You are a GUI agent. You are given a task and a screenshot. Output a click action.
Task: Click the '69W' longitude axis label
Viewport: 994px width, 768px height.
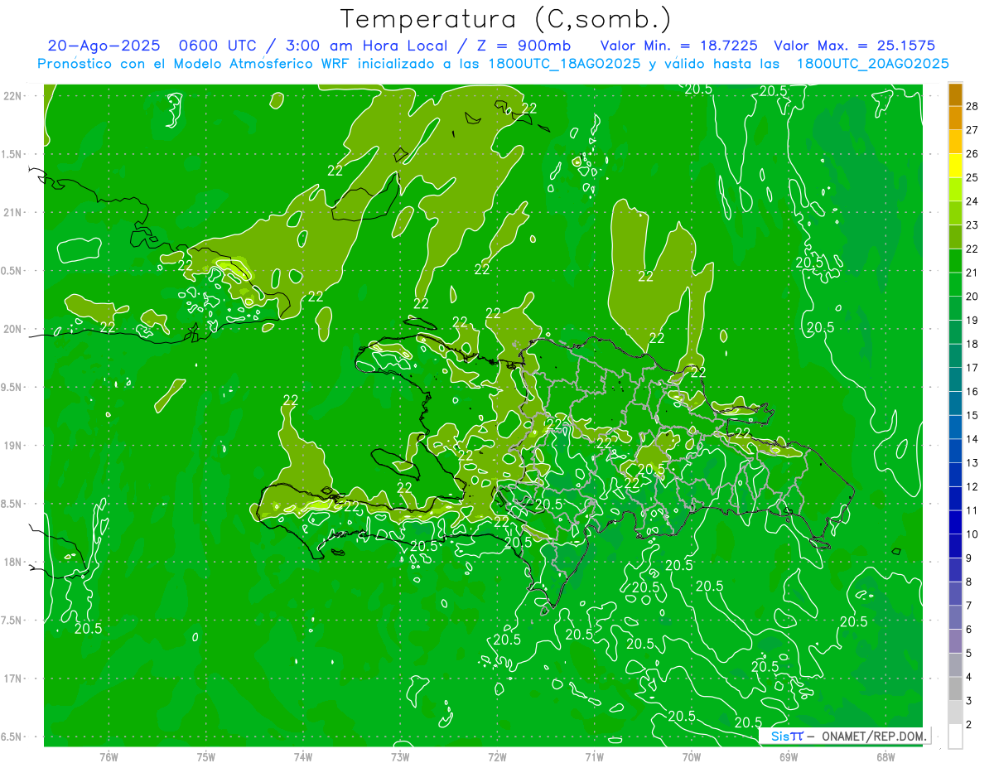click(x=789, y=756)
